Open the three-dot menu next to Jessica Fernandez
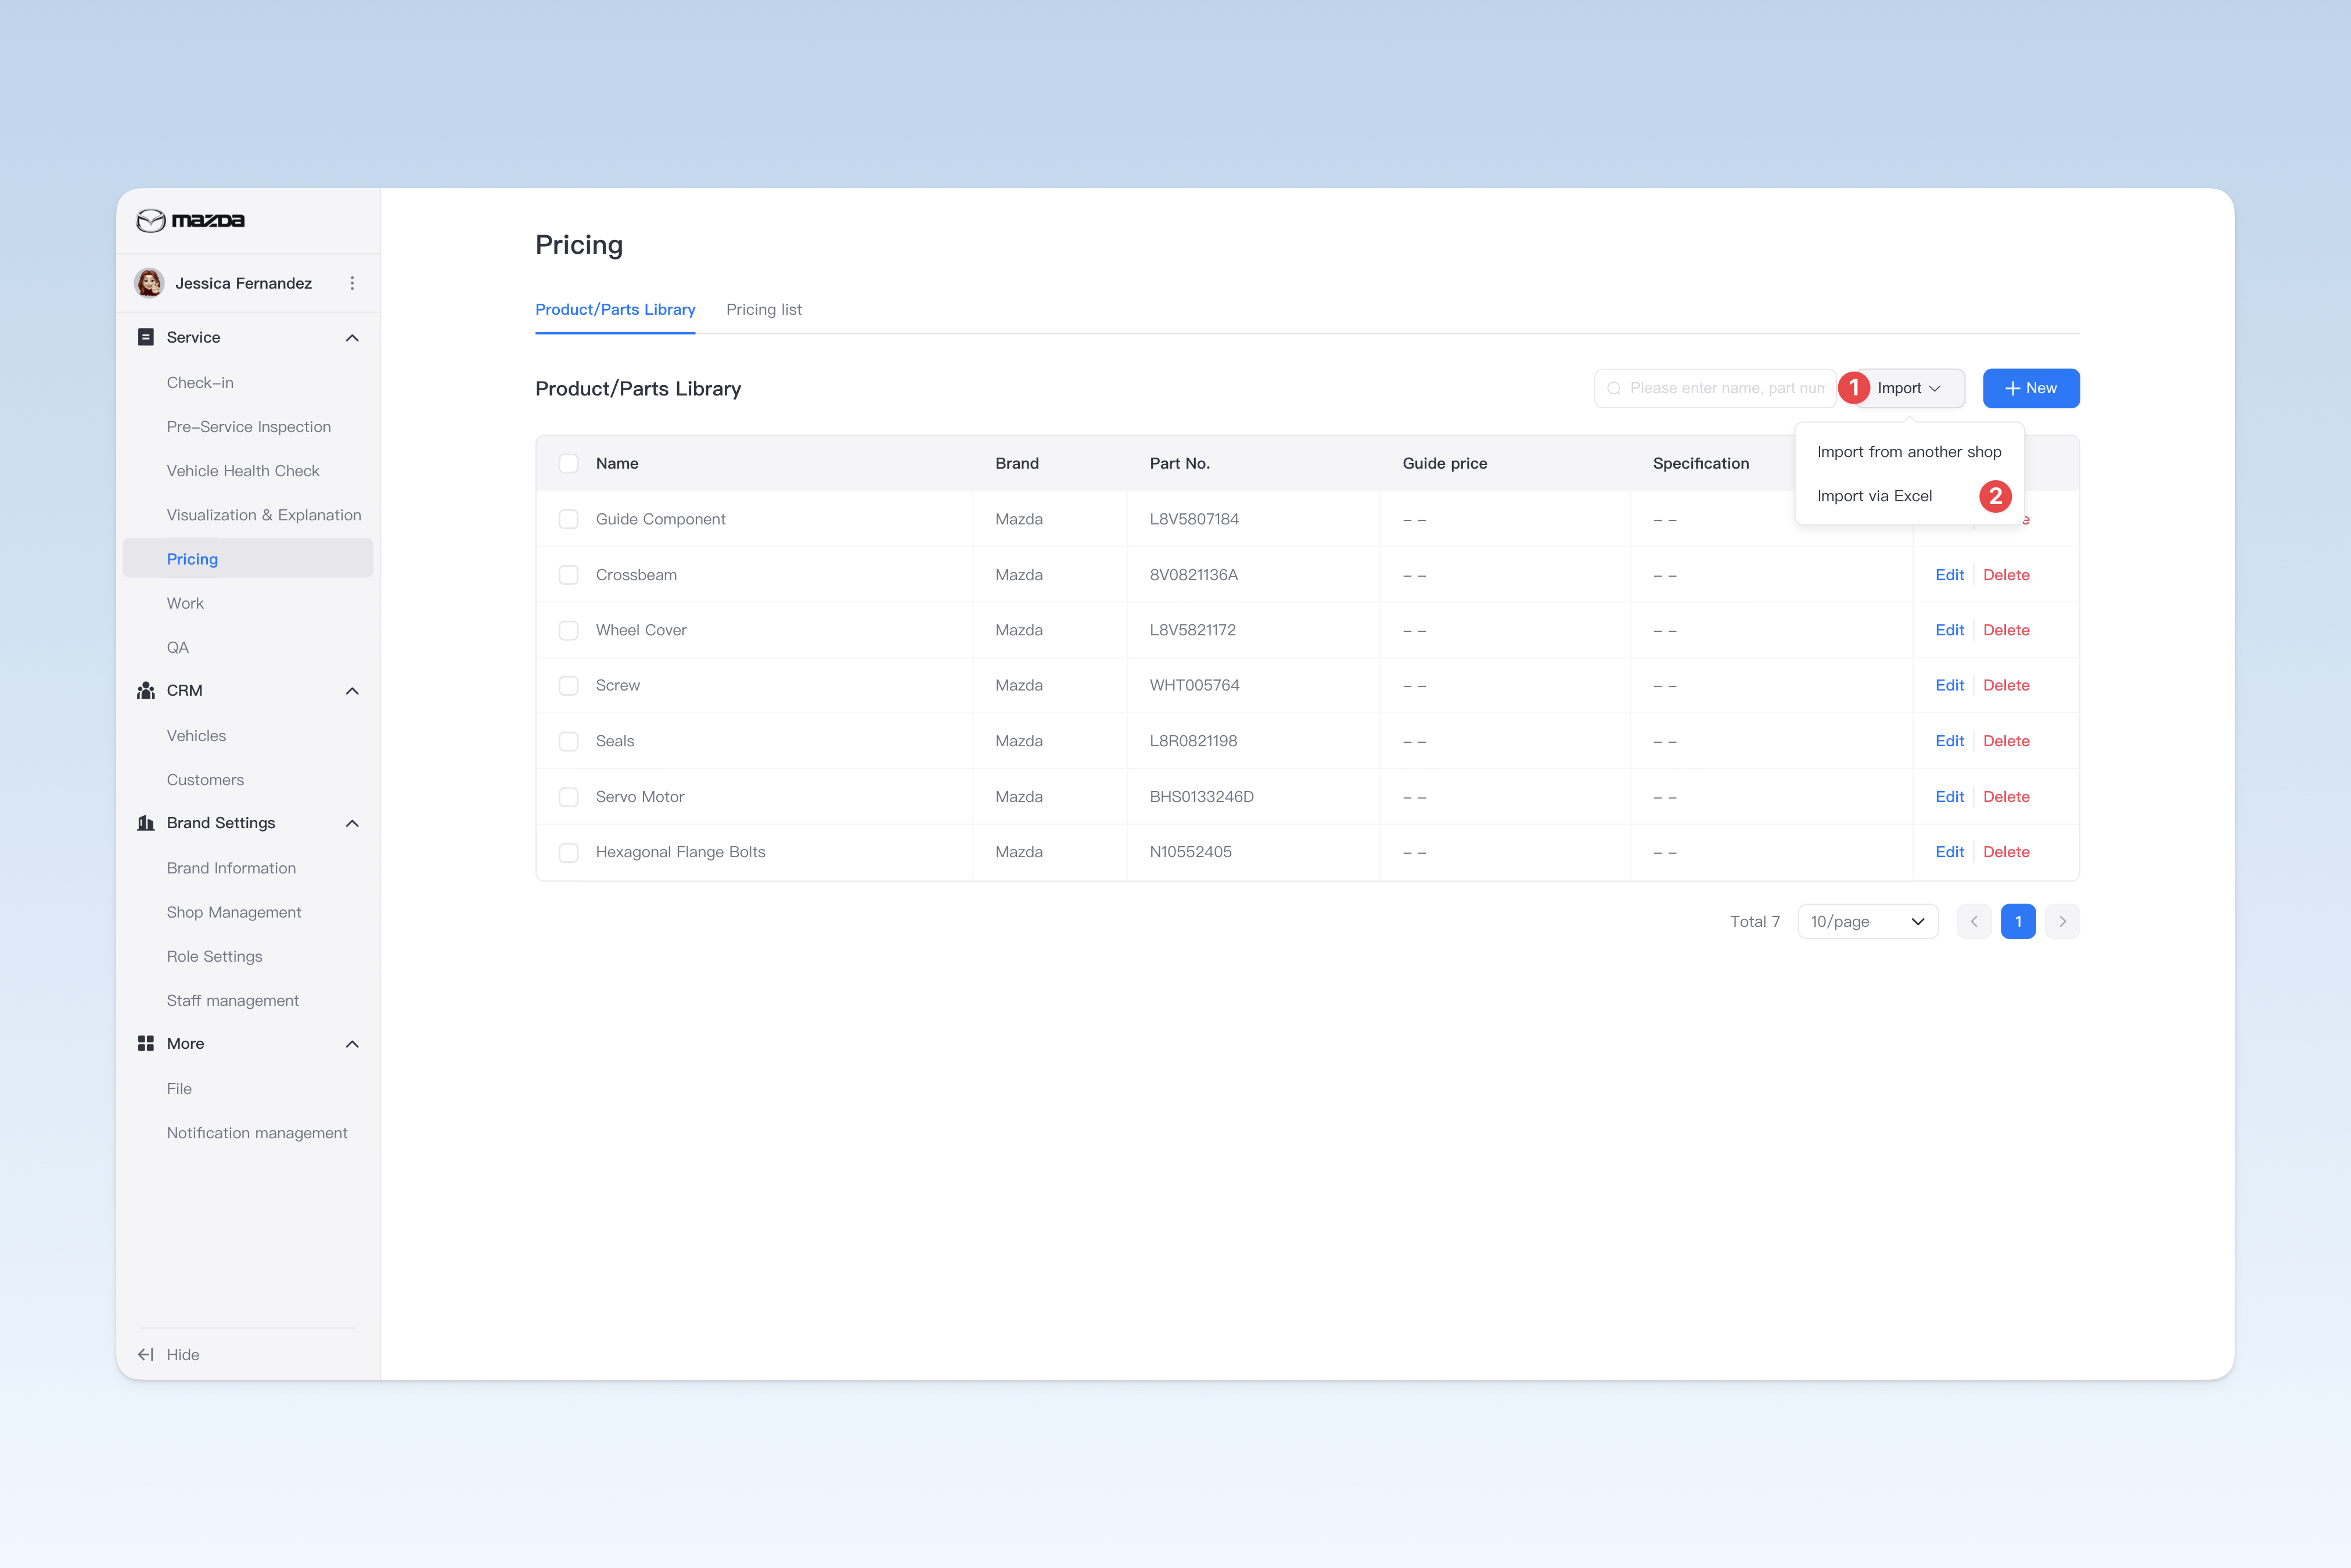The height and width of the screenshot is (1568, 2351). coord(352,283)
